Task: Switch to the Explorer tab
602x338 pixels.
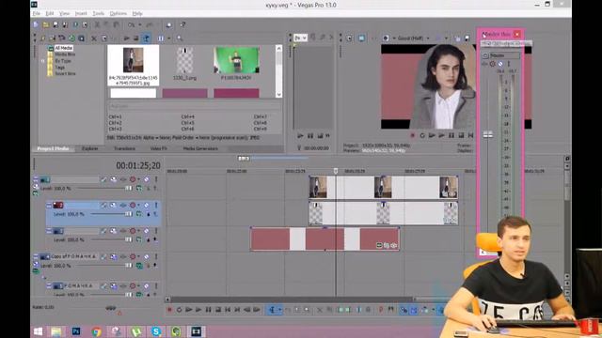Action: [90, 148]
